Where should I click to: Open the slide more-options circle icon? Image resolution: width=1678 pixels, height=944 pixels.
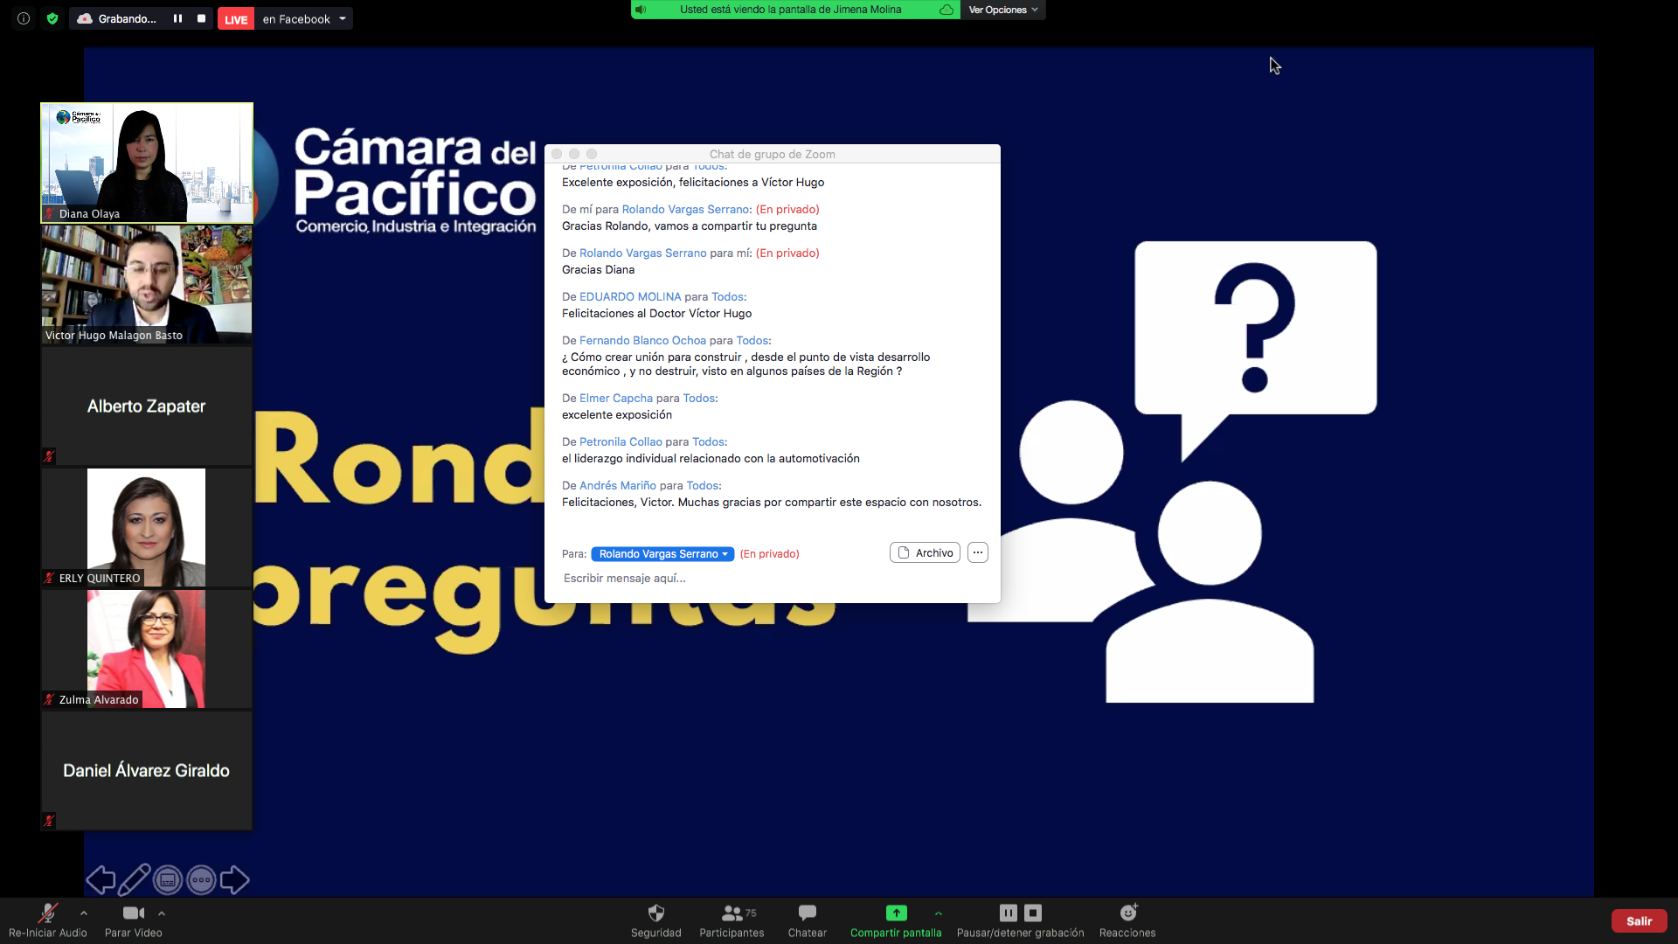(201, 879)
